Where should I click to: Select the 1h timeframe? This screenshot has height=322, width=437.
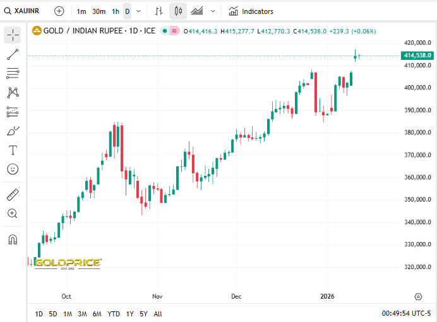pyautogui.click(x=116, y=11)
